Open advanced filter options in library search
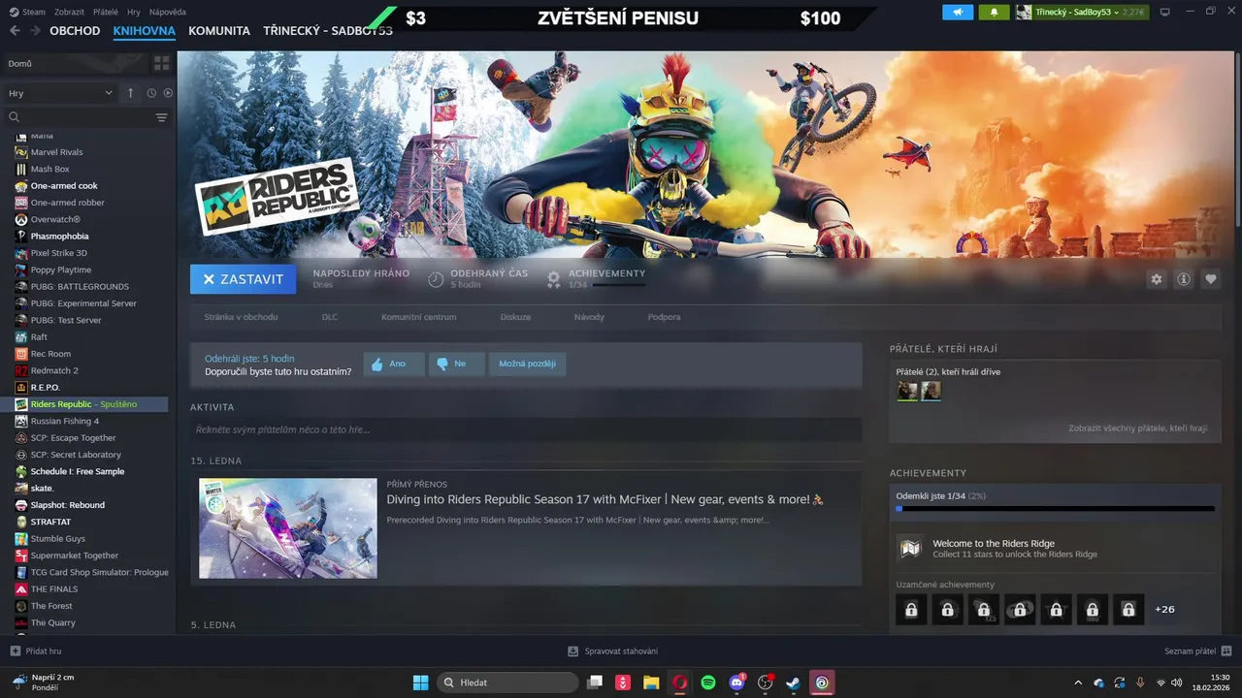The image size is (1242, 698). pyautogui.click(x=161, y=117)
